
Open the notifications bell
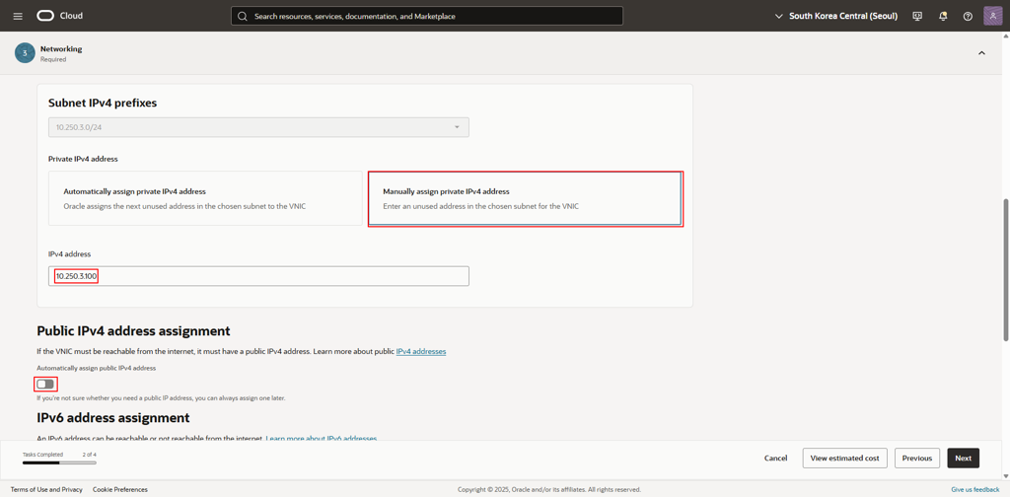pyautogui.click(x=943, y=16)
